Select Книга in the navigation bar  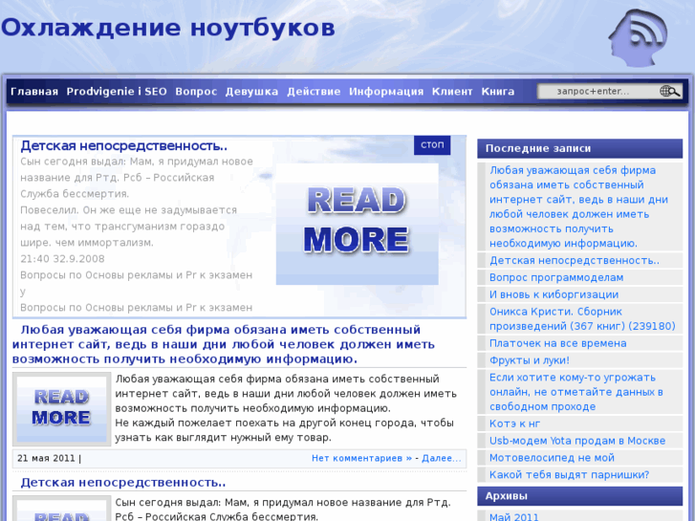coord(498,92)
